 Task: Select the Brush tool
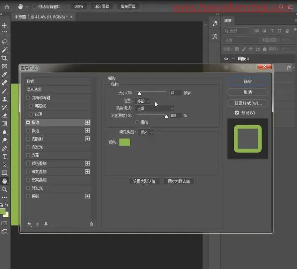coord(4,91)
